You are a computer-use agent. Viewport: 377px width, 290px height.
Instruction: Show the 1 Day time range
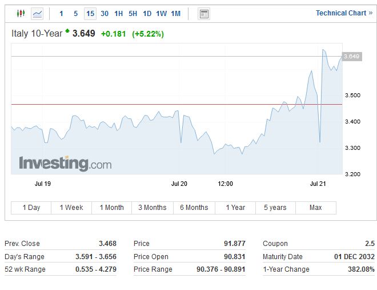(31, 208)
